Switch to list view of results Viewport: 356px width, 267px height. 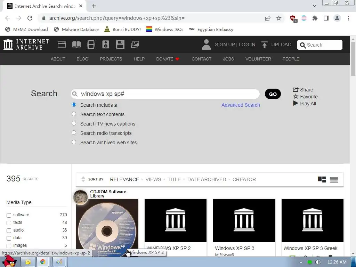coord(334,180)
